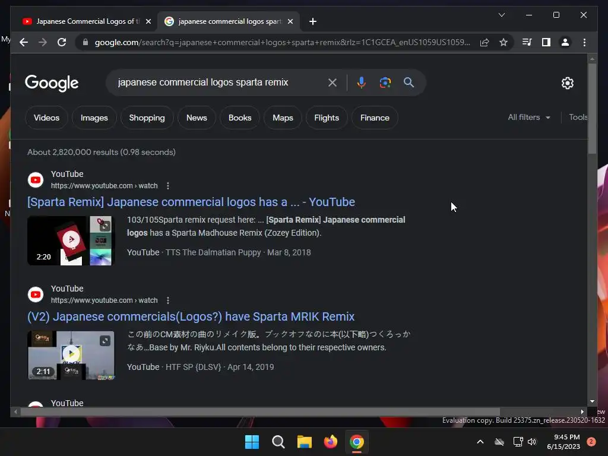608x456 pixels.
Task: Open the media control icon in toolbar
Action: (x=527, y=42)
